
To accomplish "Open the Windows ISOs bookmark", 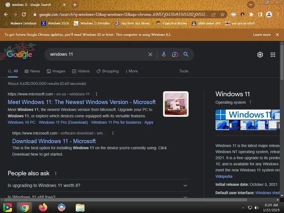I will (x=55, y=23).
